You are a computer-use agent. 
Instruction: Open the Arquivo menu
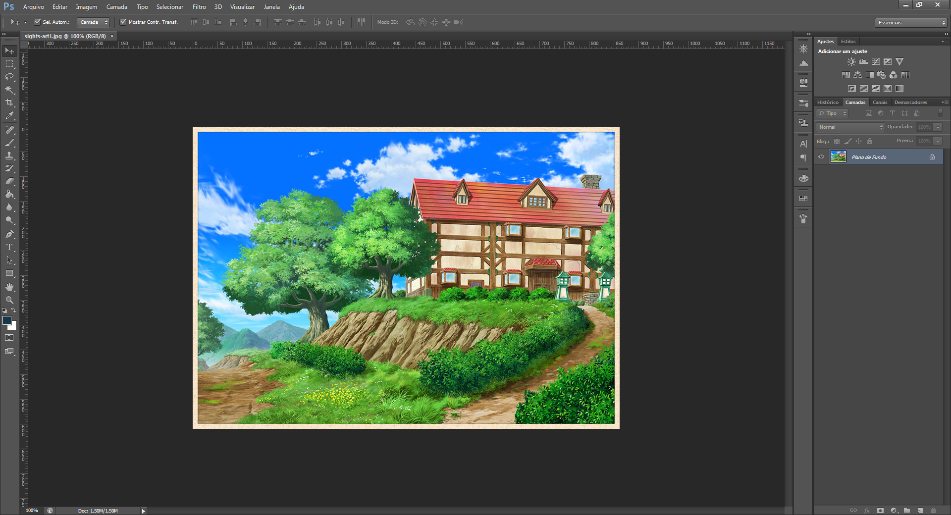[x=33, y=7]
